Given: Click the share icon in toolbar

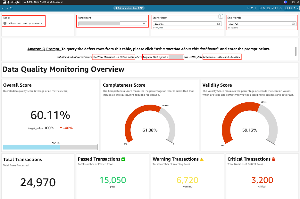Looking at the screenshot, I should click(272, 8).
